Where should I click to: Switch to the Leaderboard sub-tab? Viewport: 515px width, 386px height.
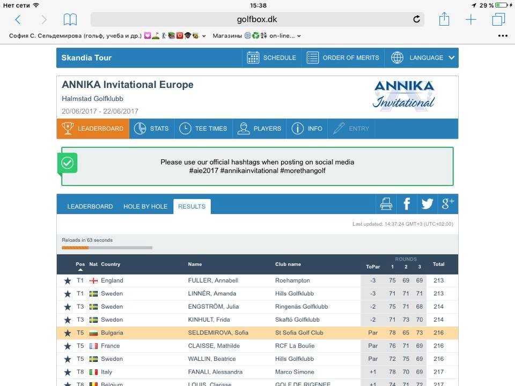click(x=90, y=206)
